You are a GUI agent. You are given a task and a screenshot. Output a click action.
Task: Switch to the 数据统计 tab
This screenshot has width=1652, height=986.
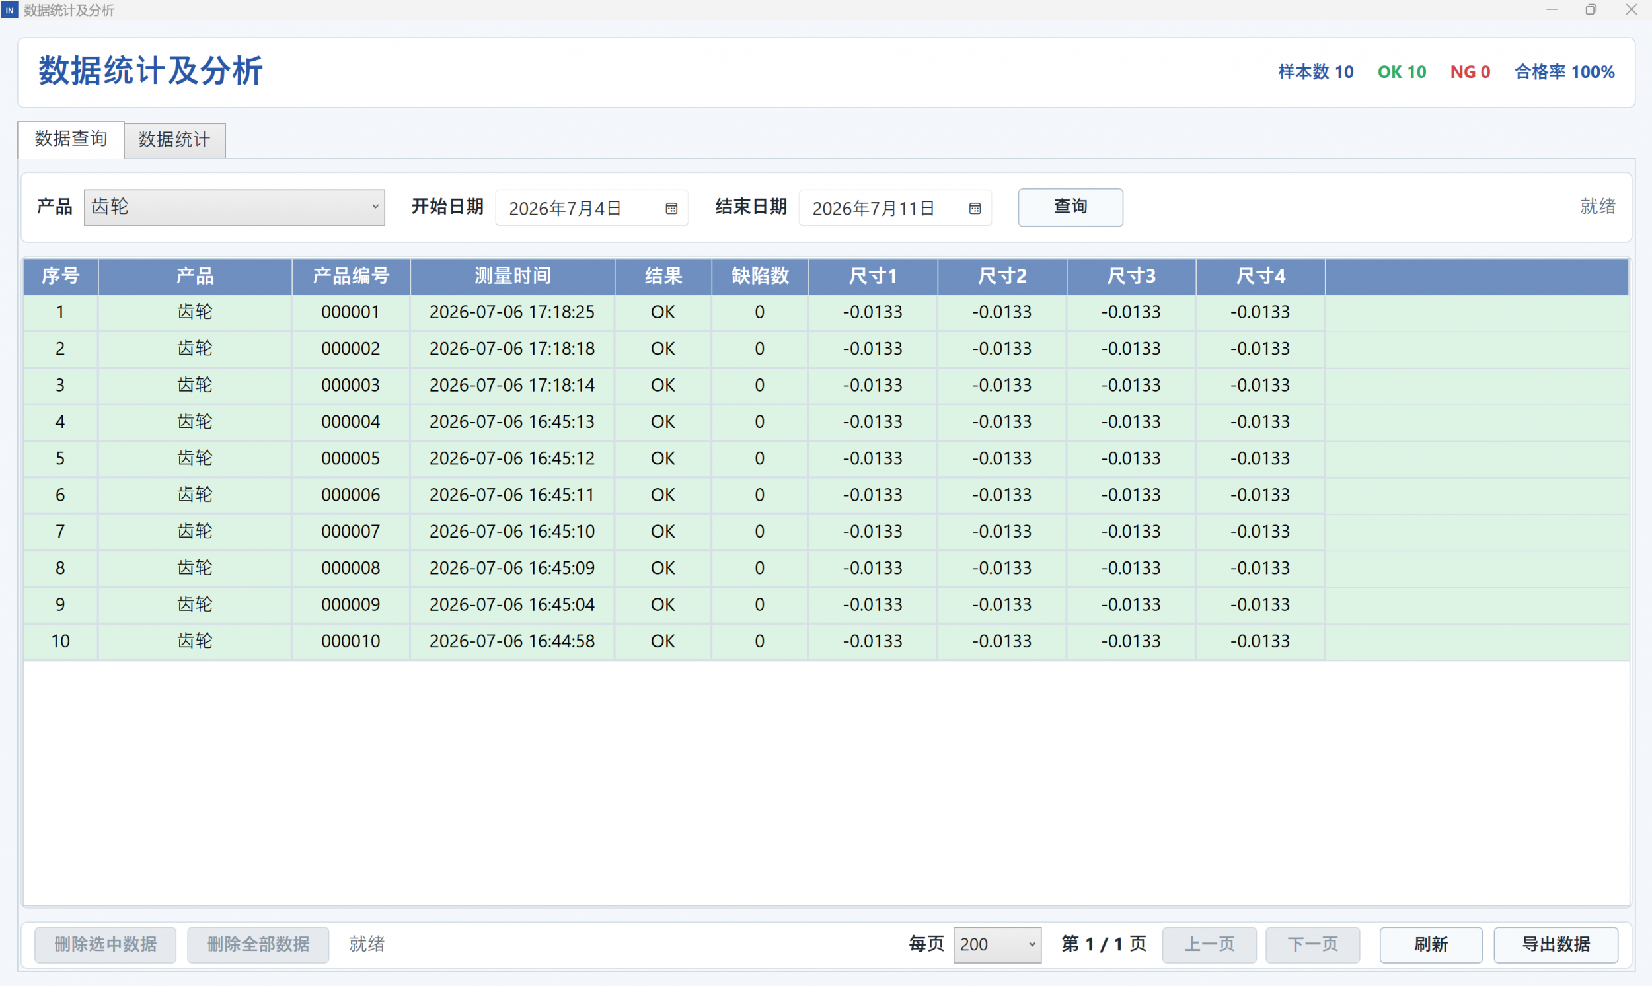pos(174,140)
